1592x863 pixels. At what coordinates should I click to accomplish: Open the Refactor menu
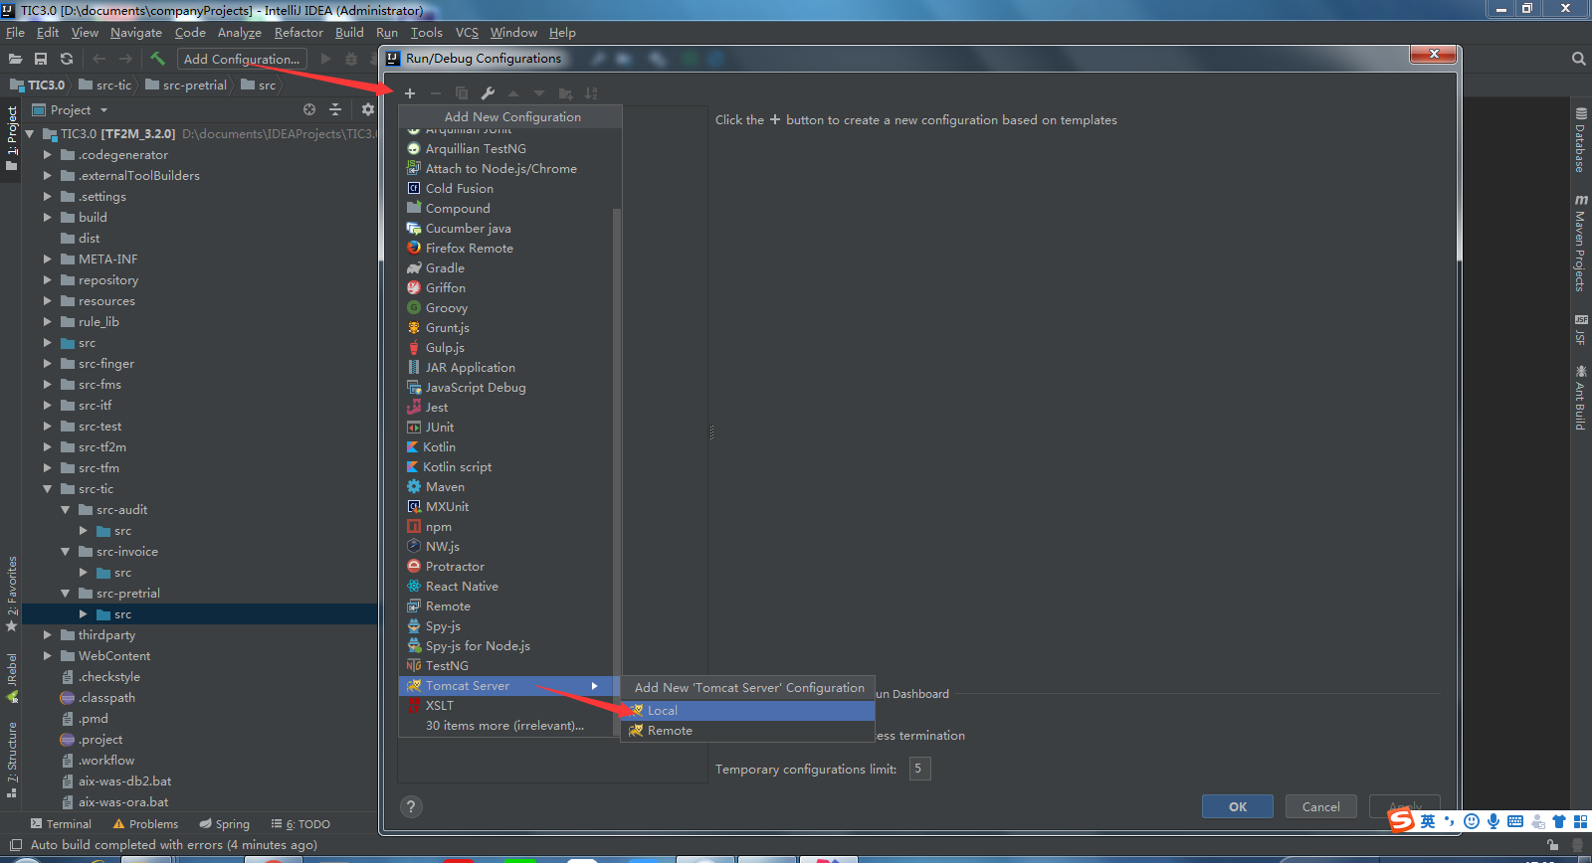point(298,33)
